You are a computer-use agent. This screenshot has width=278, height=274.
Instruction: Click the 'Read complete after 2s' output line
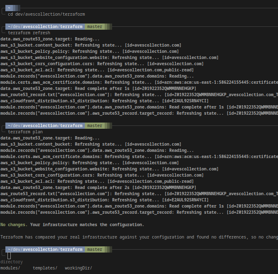click(x=98, y=187)
